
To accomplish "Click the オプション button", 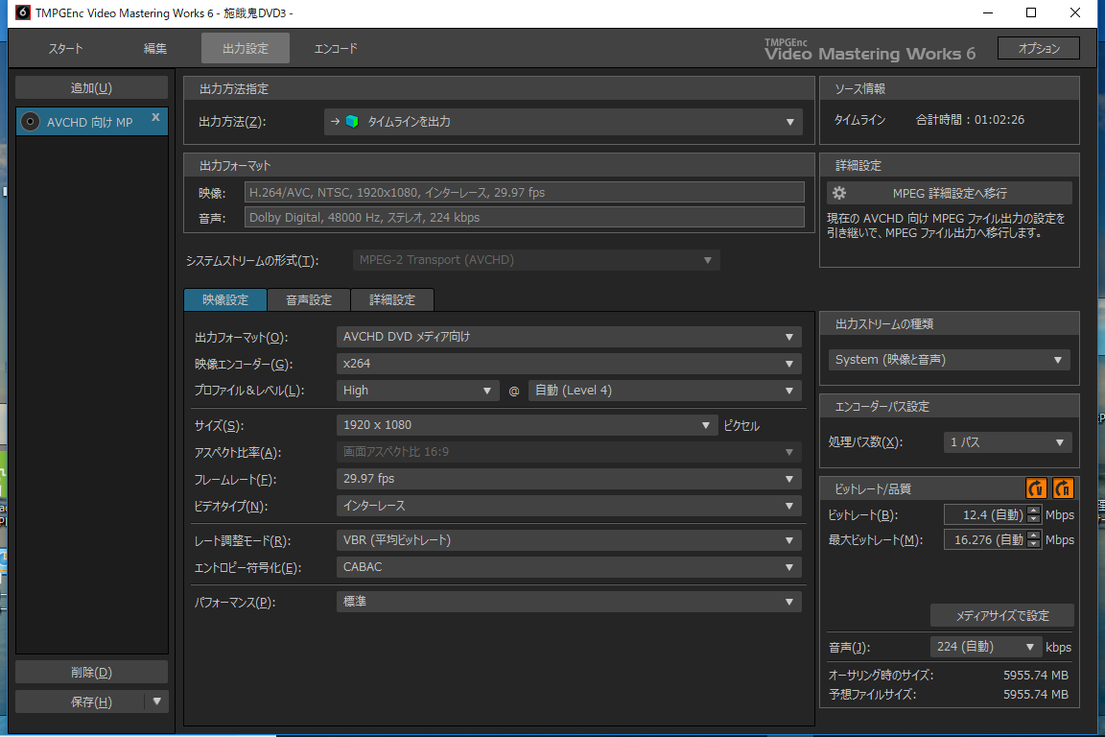I will 1039,48.
